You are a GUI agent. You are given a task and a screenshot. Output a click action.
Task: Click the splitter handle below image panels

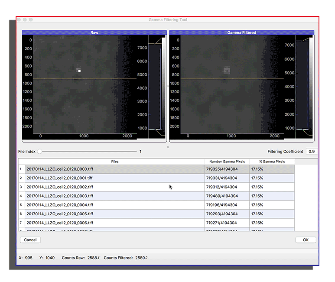pyautogui.click(x=168, y=147)
